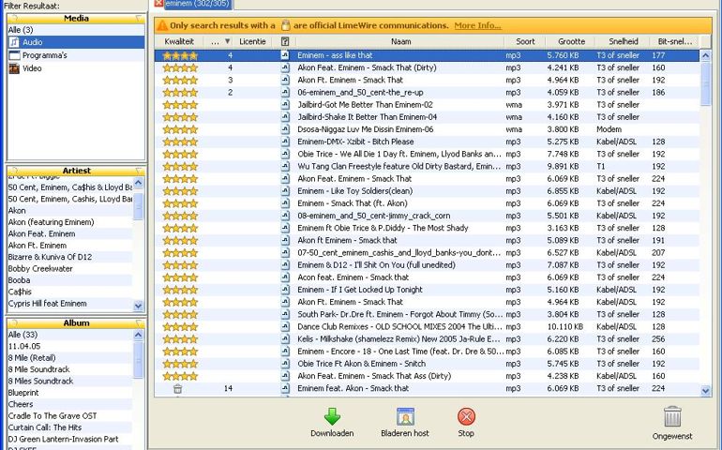The image size is (722, 450).
Task: Click the red Stop icon
Action: coord(466,416)
